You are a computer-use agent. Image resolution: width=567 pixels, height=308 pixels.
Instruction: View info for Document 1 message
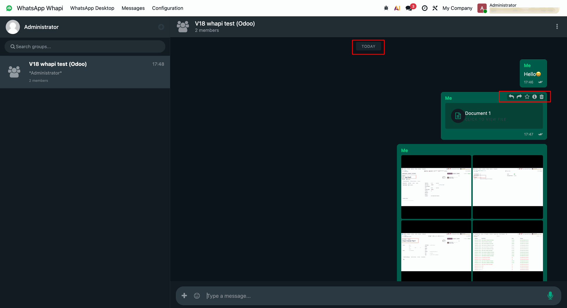click(x=535, y=97)
